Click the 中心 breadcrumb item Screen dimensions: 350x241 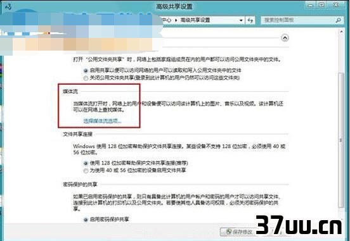pyautogui.click(x=167, y=20)
